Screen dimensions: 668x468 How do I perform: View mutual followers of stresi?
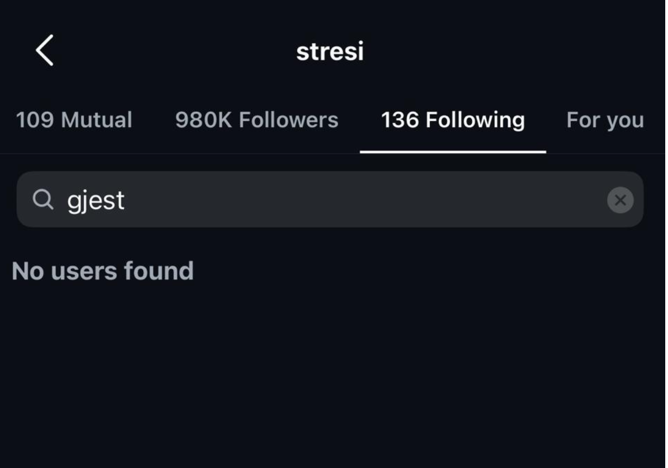[x=74, y=120]
